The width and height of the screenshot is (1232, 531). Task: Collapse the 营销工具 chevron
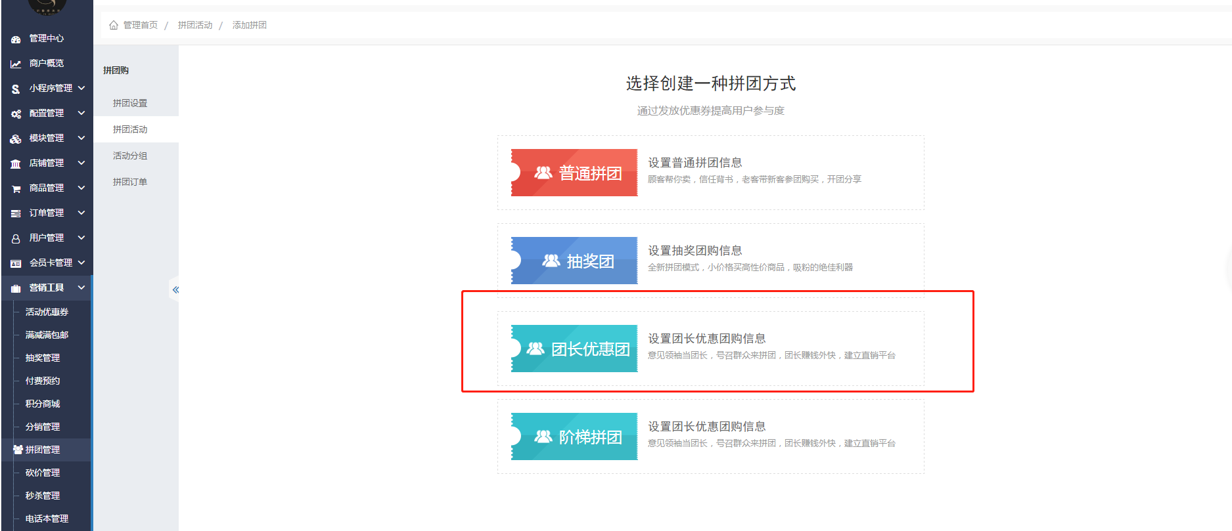pos(81,287)
